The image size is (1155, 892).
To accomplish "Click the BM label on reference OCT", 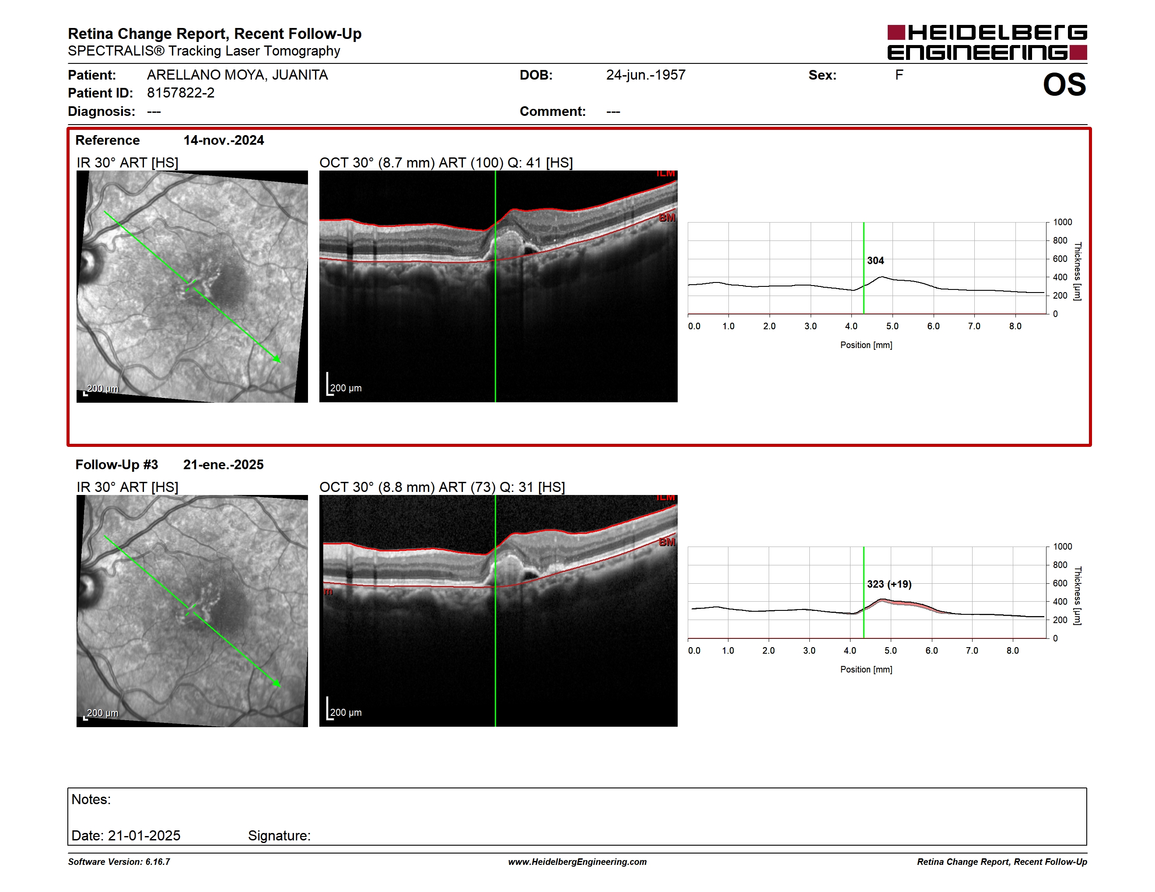I will [x=667, y=218].
